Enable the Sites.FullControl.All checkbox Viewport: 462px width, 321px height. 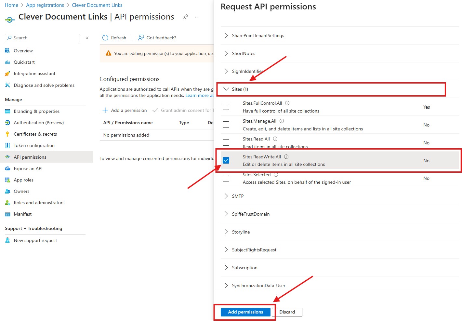point(226,107)
